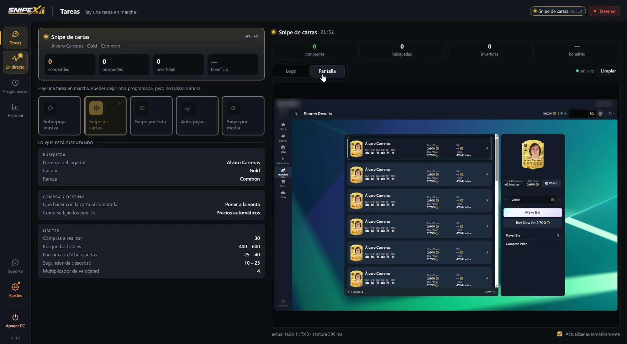Select the Sobrepuja masiva task card
Screen dimensions: 627x344
point(60,116)
